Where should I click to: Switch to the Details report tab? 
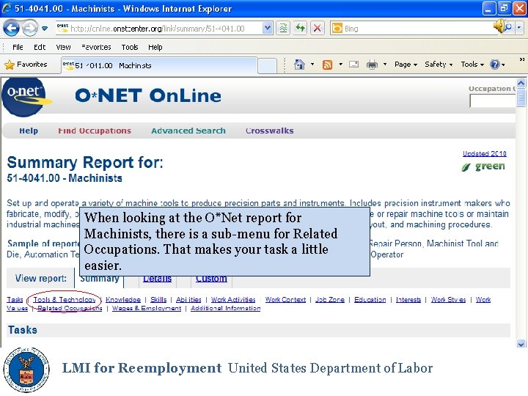pyautogui.click(x=157, y=279)
